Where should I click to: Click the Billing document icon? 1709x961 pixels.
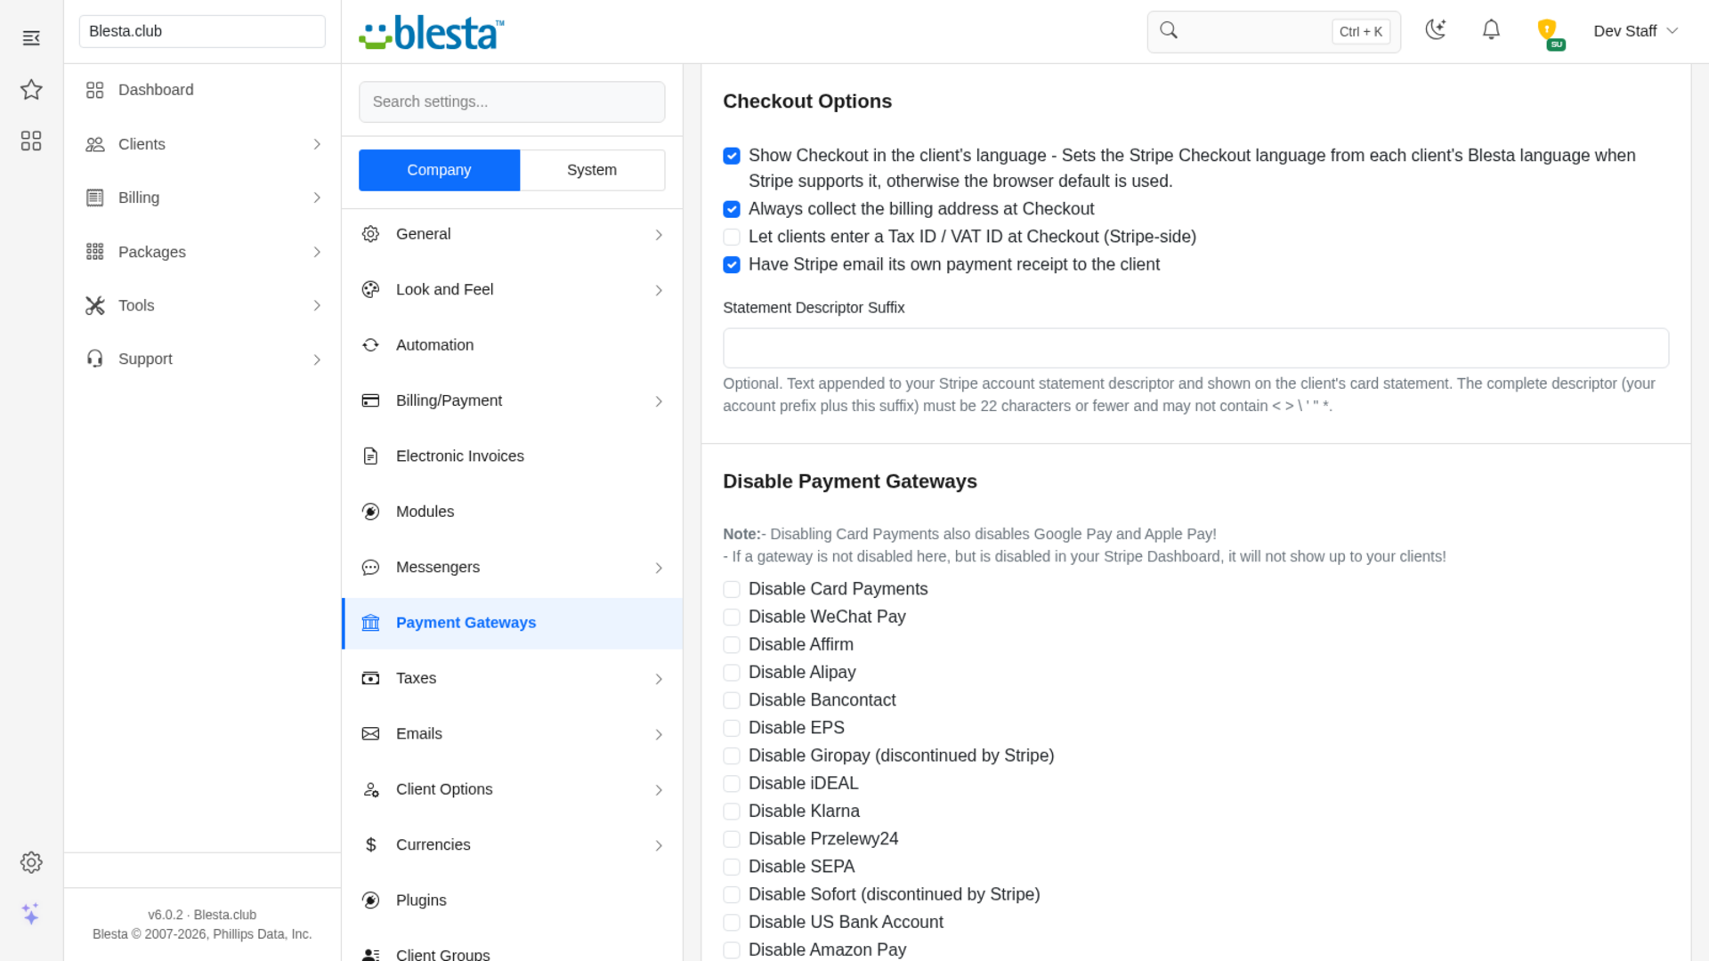click(x=94, y=198)
